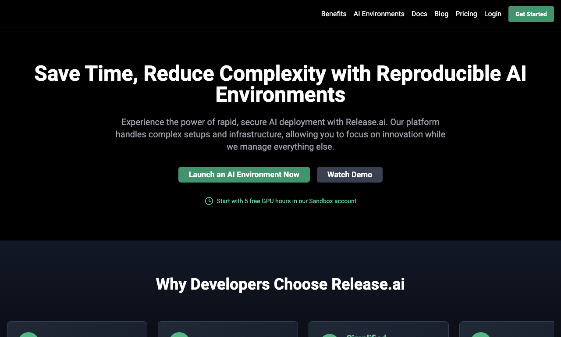
Task: Launch an AI Environment Now
Action: coord(244,175)
